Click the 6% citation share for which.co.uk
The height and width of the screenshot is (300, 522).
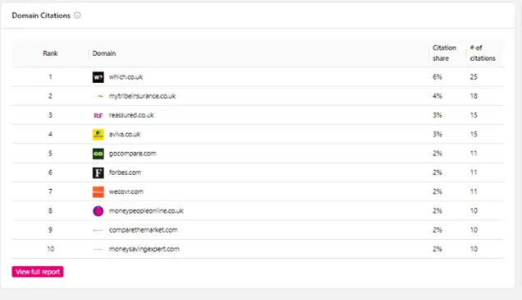(x=437, y=77)
